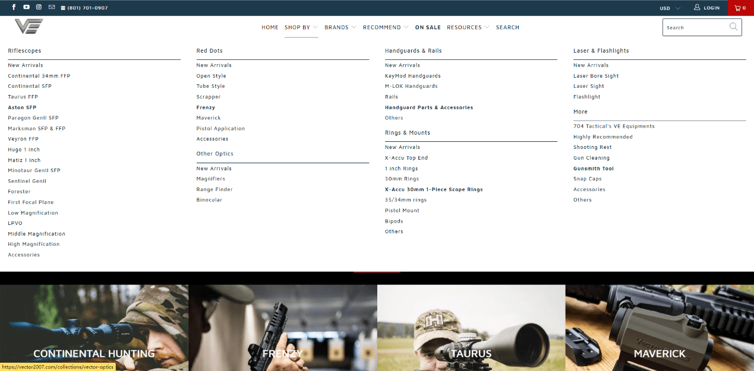Open Sentinel GenII link
This screenshot has height=371, width=754.
click(27, 181)
